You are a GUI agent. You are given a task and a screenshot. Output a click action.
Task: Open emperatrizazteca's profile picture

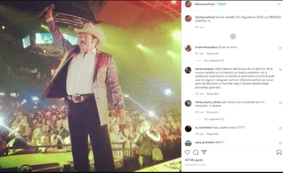[x=188, y=48]
